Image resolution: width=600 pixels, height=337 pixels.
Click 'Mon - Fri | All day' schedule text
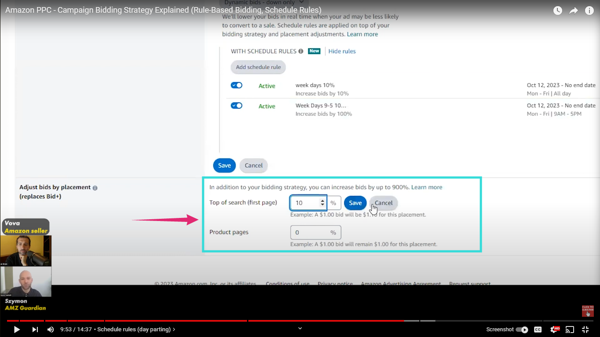(549, 94)
